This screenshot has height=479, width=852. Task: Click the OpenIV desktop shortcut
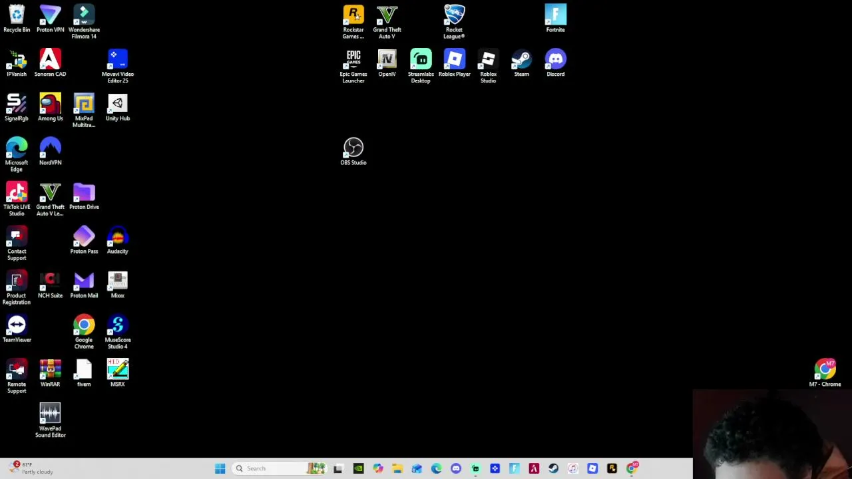tap(387, 63)
